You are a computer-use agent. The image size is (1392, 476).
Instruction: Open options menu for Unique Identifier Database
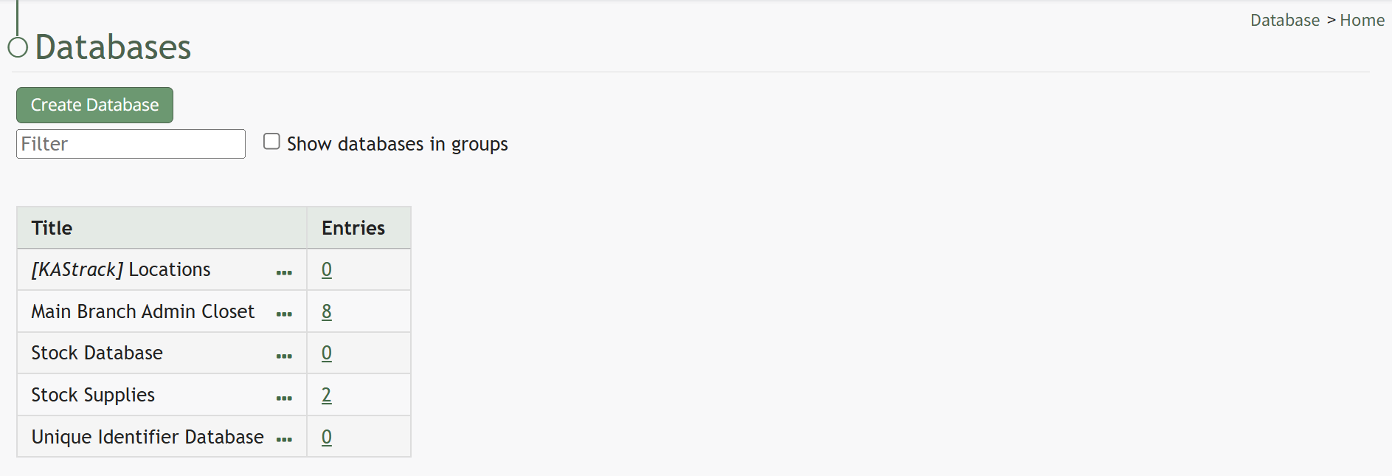(284, 440)
